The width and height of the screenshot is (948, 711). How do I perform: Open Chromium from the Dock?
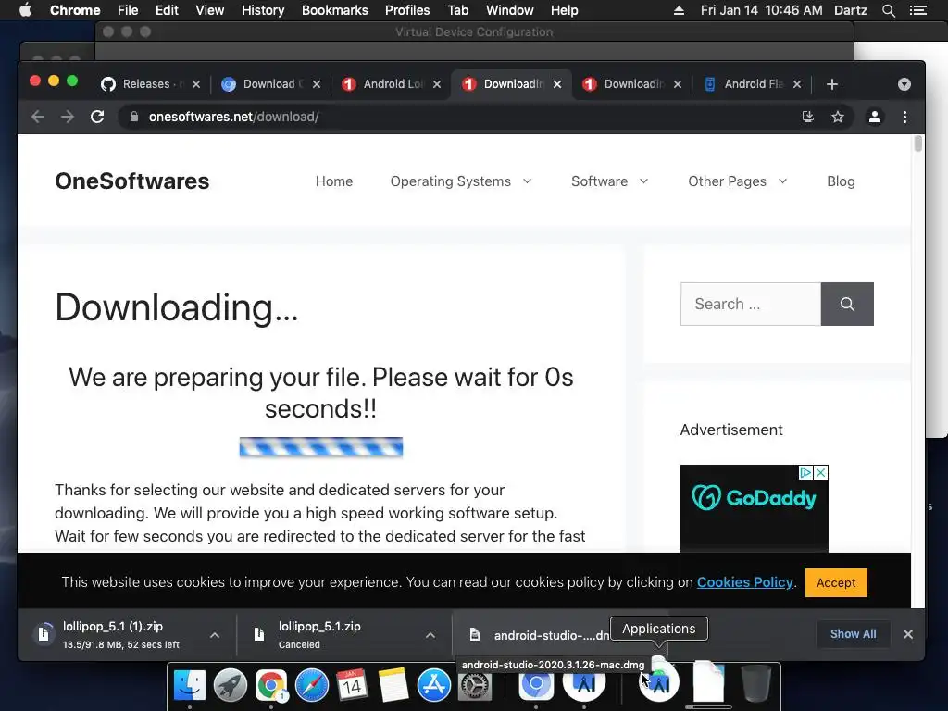click(536, 685)
